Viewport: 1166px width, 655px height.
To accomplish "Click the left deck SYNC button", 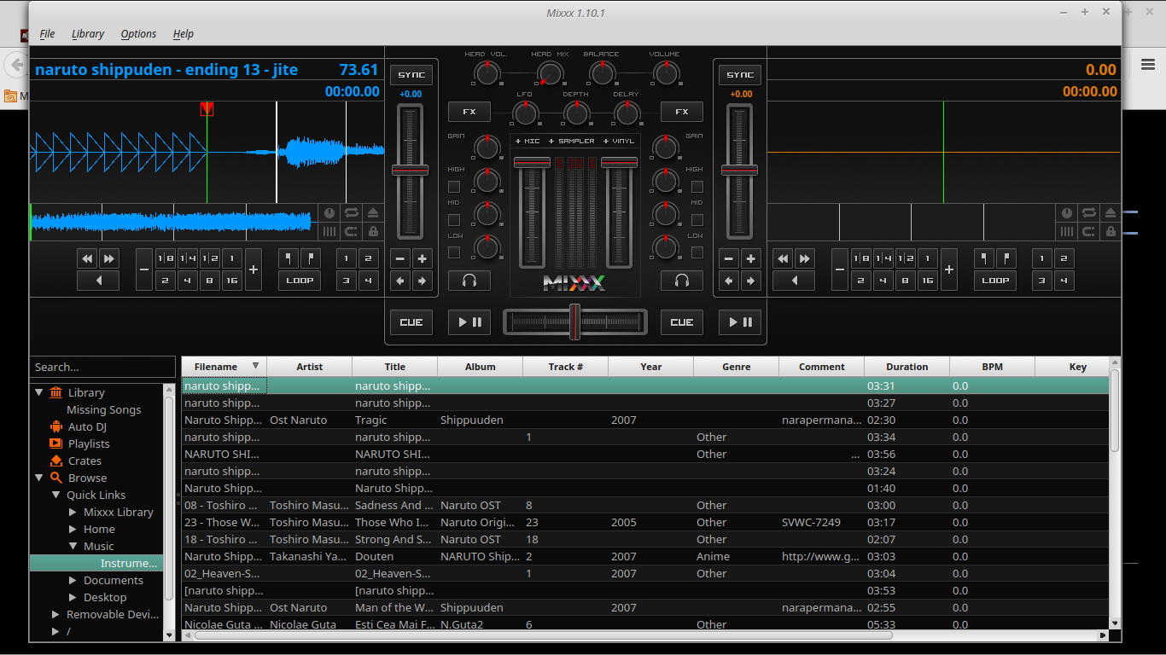I will coord(411,75).
